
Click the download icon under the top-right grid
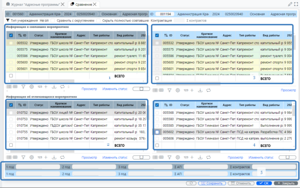click(200, 90)
